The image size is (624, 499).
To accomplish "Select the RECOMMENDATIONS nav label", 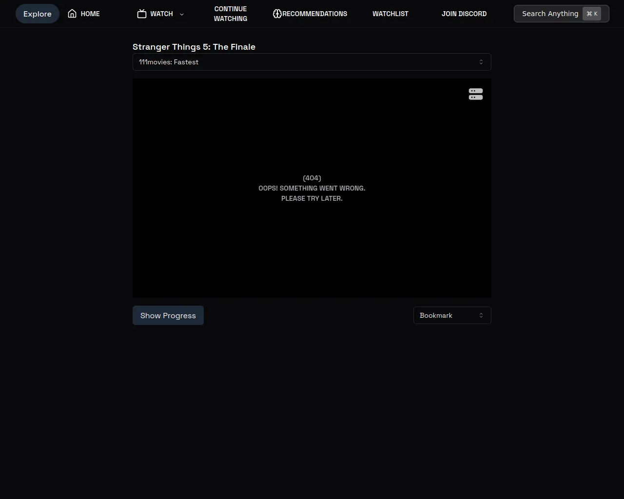I will [315, 14].
